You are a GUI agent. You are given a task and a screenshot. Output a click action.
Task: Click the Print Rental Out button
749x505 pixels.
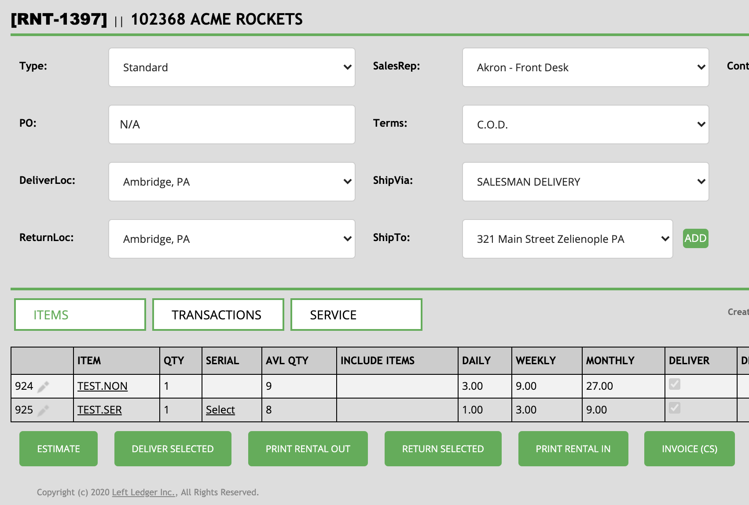click(x=308, y=449)
